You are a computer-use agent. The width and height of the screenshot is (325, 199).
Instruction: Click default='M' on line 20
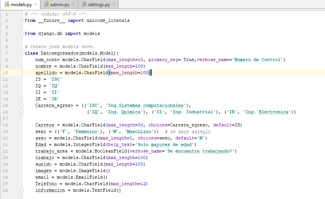point(190,138)
